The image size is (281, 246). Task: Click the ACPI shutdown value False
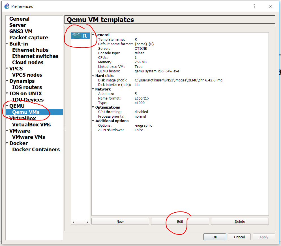click(139, 130)
